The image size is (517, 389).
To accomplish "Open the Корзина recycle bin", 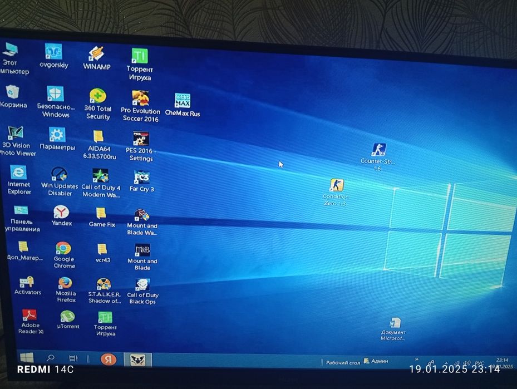I will click(x=13, y=97).
